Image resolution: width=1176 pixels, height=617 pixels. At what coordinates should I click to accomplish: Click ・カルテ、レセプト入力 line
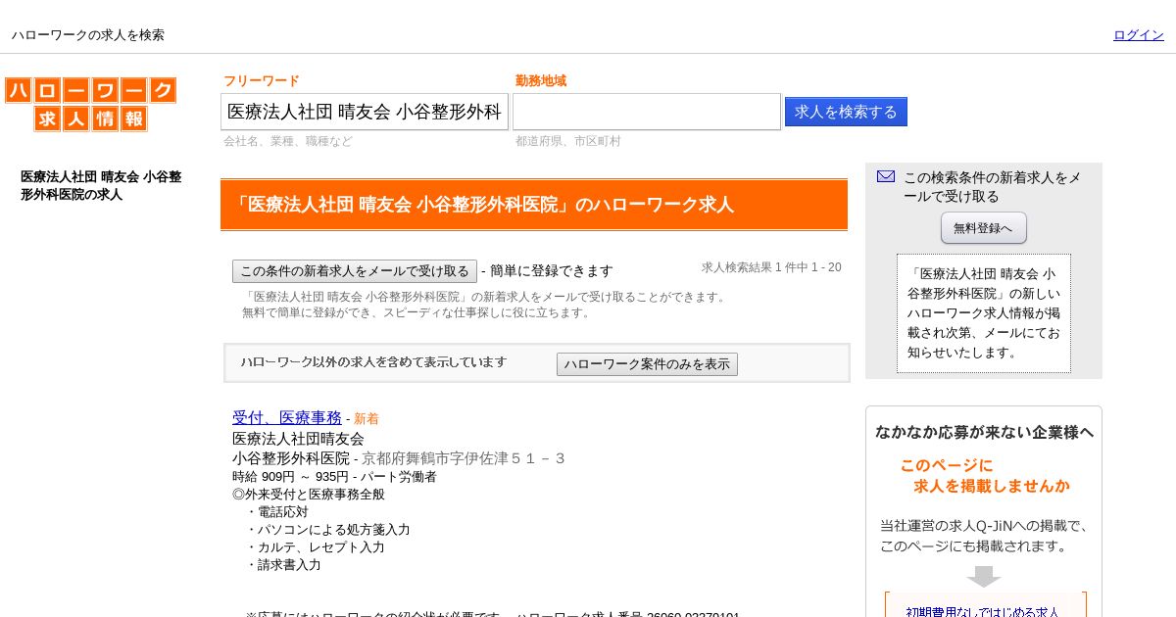pos(315,547)
